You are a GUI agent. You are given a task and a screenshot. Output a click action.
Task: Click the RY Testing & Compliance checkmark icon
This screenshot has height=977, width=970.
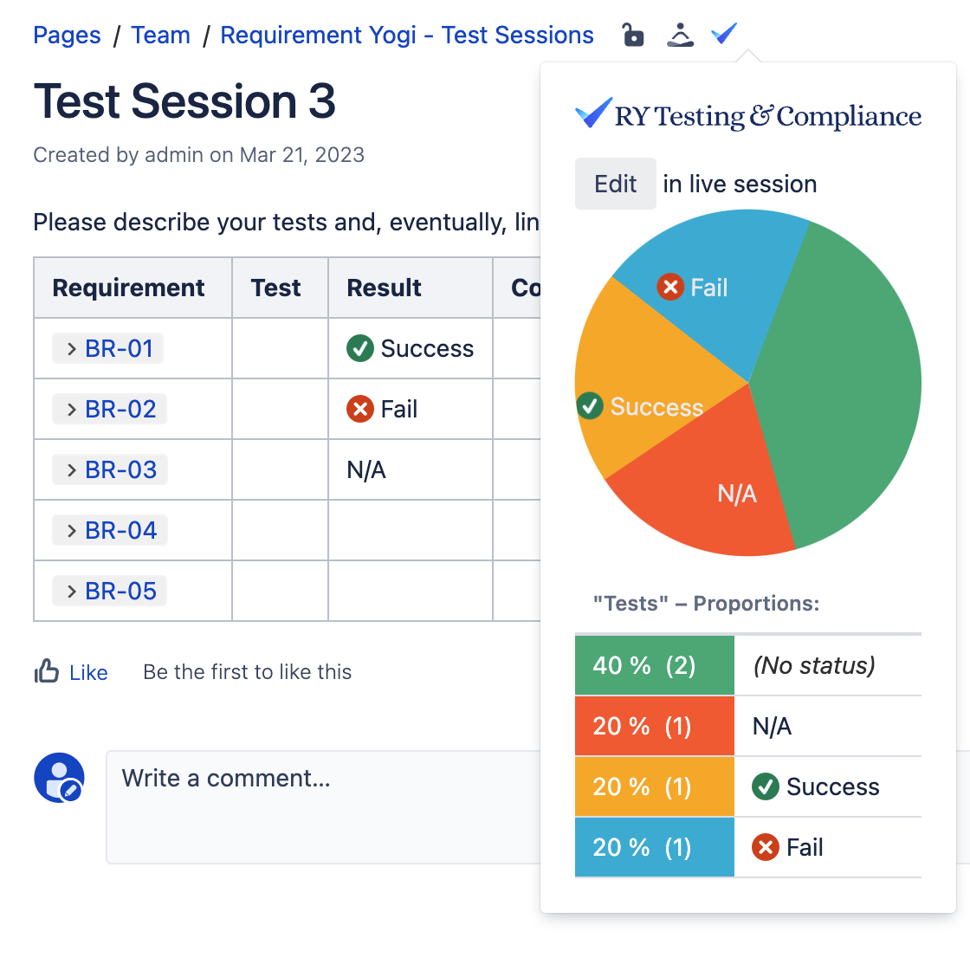tap(592, 113)
